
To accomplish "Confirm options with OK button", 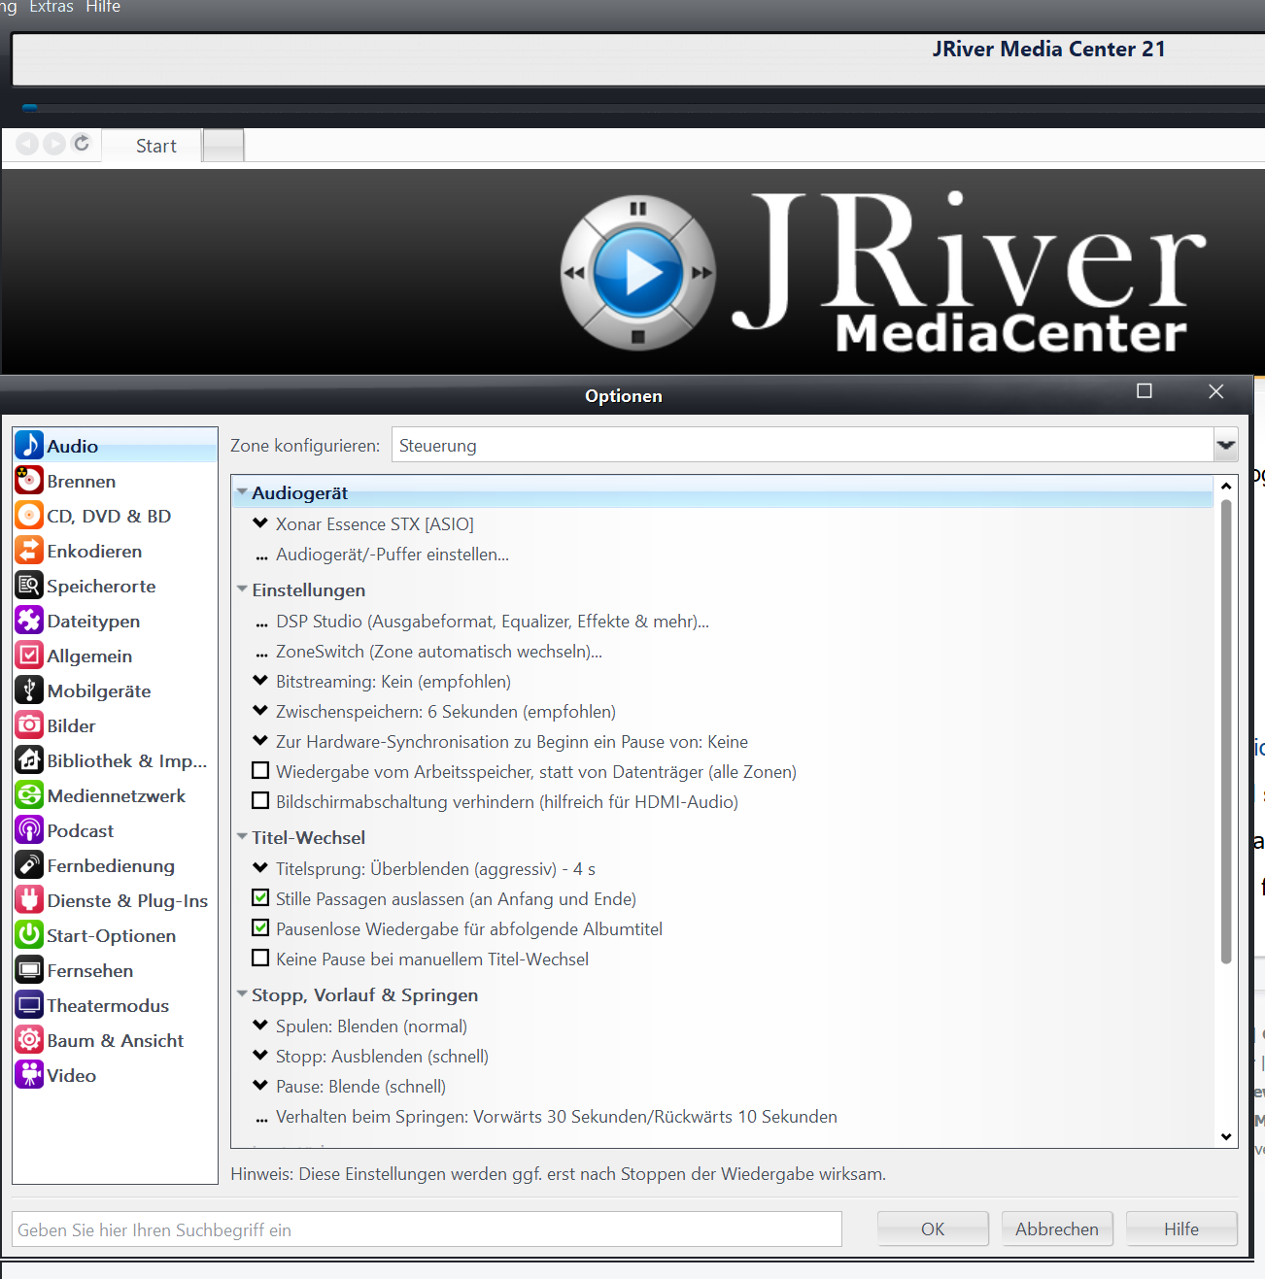I will [x=933, y=1229].
